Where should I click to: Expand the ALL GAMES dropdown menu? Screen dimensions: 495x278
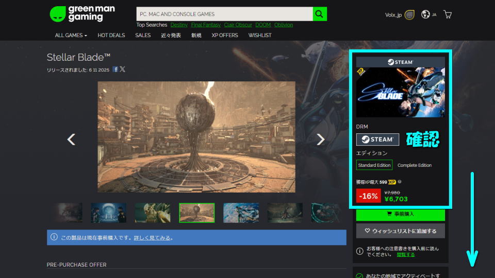71,36
